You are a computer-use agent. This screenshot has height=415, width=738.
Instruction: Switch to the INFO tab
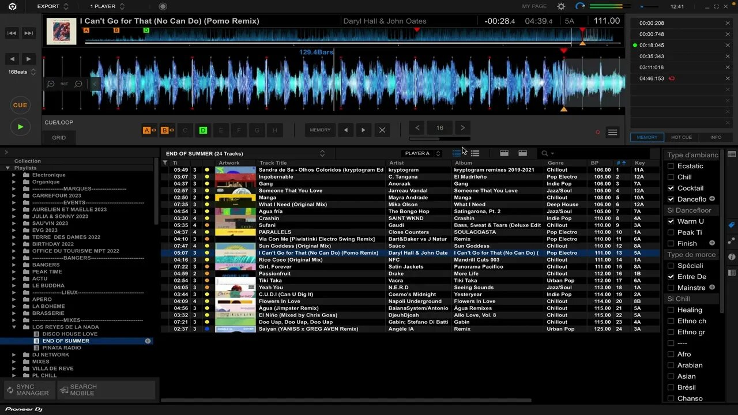coord(716,137)
